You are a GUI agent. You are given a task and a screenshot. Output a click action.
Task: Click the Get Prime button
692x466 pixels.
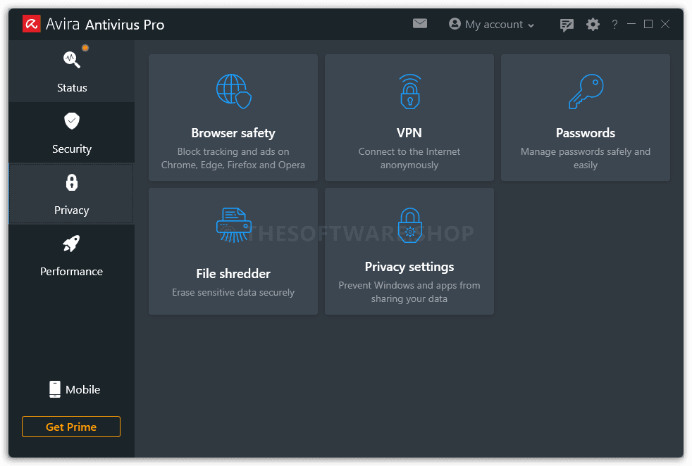pos(71,427)
